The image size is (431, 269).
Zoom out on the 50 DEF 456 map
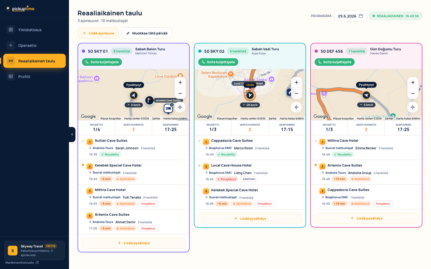pos(413,93)
